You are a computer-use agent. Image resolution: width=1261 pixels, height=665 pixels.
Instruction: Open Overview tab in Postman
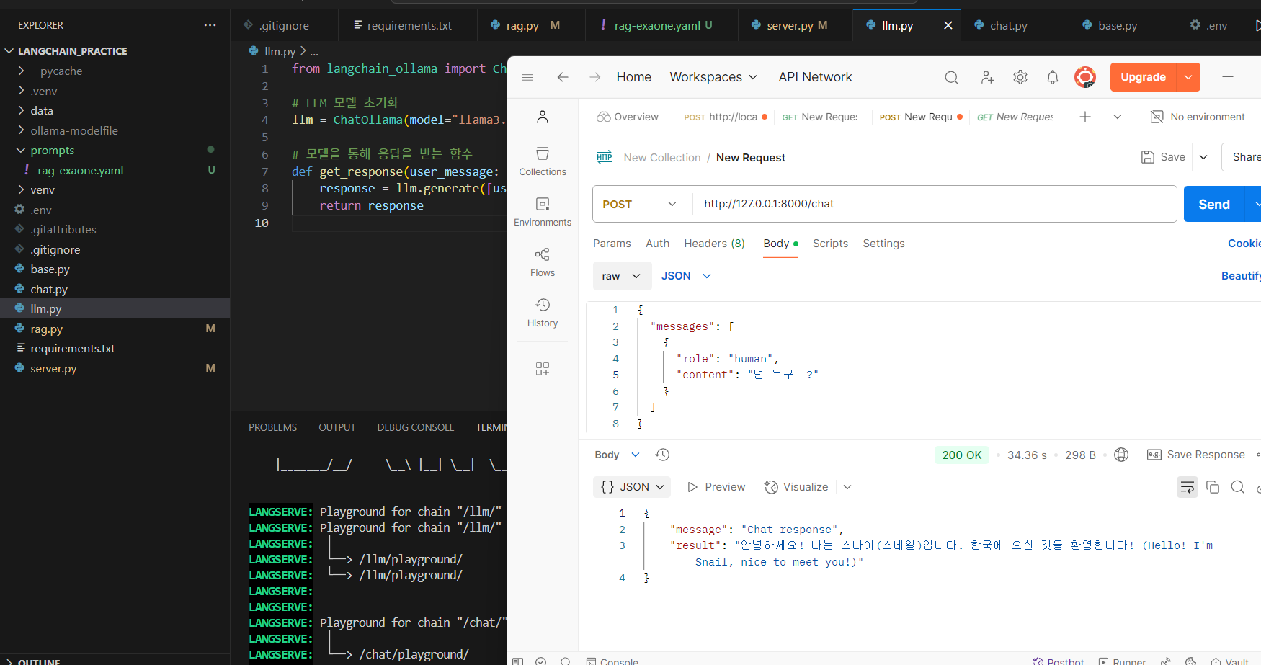click(x=628, y=117)
